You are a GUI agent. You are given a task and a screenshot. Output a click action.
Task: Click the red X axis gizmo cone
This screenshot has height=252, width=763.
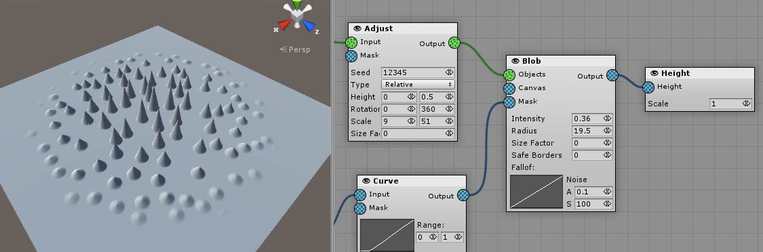(x=284, y=24)
